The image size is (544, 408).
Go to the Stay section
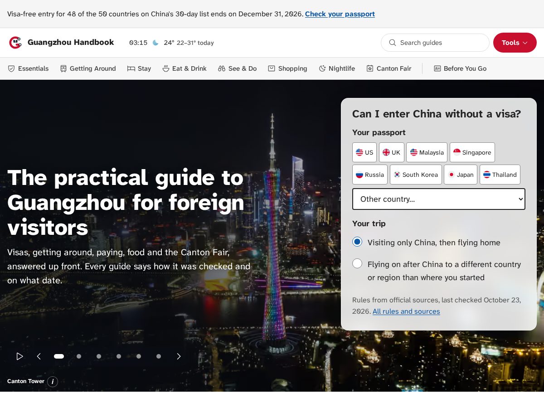(139, 68)
